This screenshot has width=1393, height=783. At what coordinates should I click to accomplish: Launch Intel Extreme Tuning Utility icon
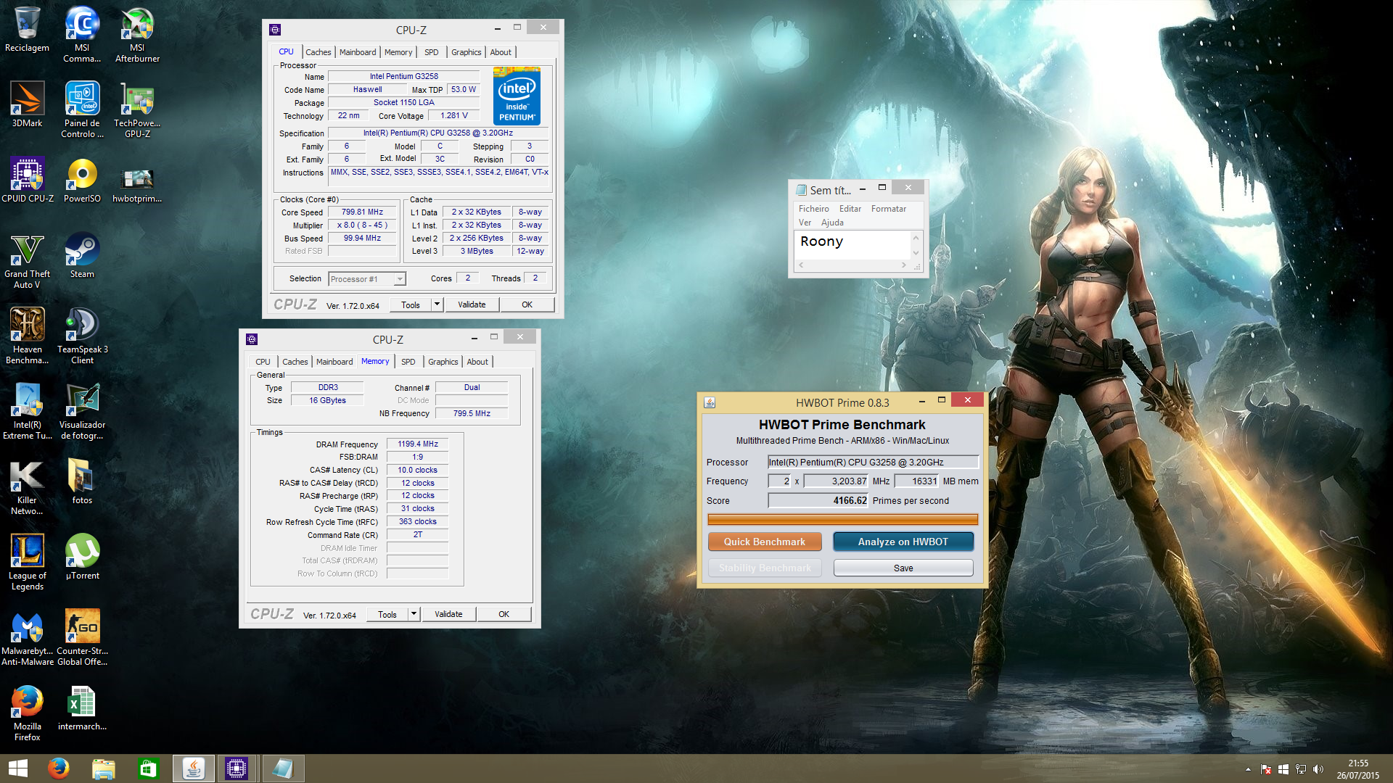tap(27, 411)
